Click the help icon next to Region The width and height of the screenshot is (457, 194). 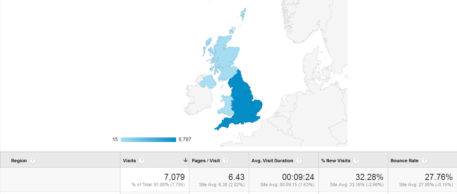(x=32, y=161)
